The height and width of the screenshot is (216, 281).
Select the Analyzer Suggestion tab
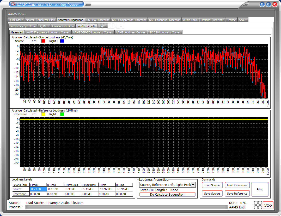click(x=70, y=20)
